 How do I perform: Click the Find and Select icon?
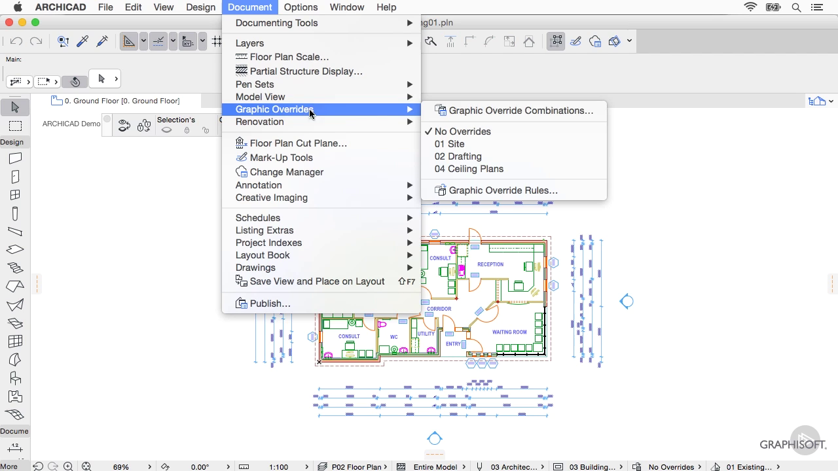tap(63, 41)
